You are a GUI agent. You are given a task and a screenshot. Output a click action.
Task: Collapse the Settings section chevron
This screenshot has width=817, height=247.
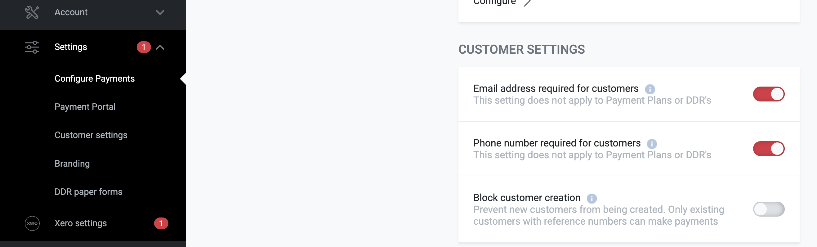[160, 47]
